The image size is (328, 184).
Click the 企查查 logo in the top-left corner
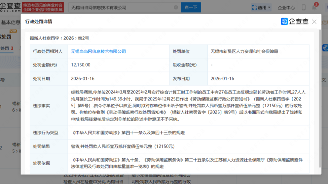pyautogui.click(x=11, y=7)
